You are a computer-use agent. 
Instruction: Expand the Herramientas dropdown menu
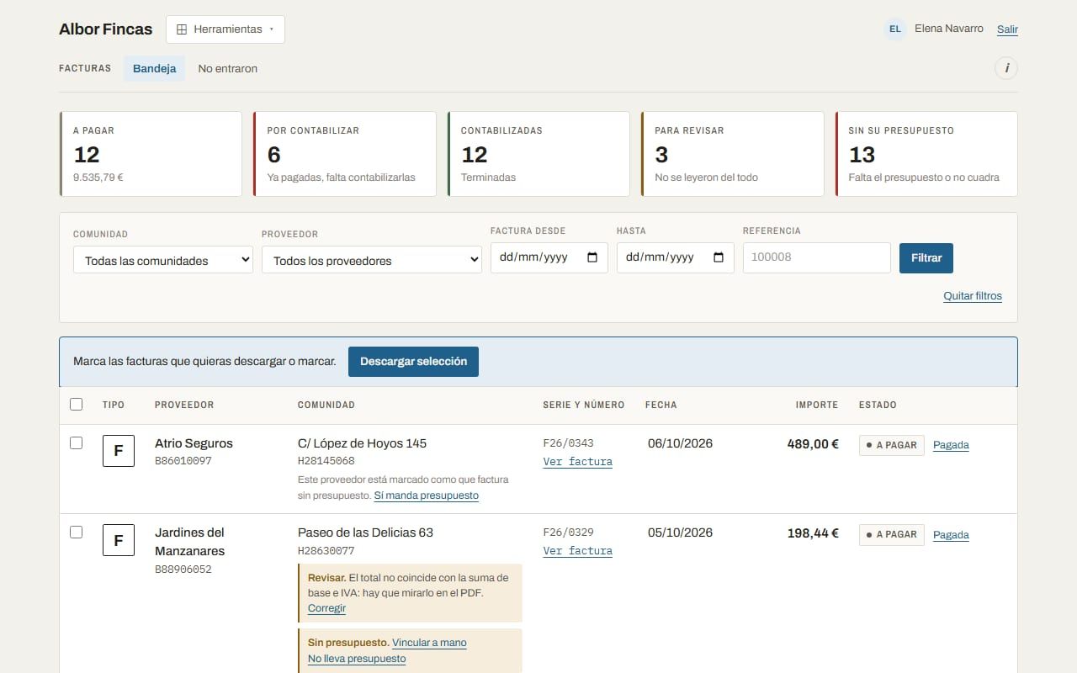(x=225, y=29)
